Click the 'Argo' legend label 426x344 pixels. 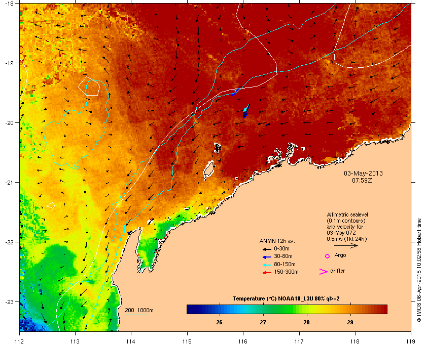coord(340,255)
